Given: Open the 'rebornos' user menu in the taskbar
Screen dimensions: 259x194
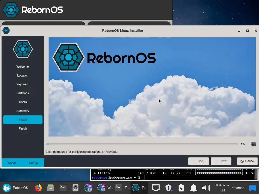Looking at the screenshot, I should click(238, 188).
